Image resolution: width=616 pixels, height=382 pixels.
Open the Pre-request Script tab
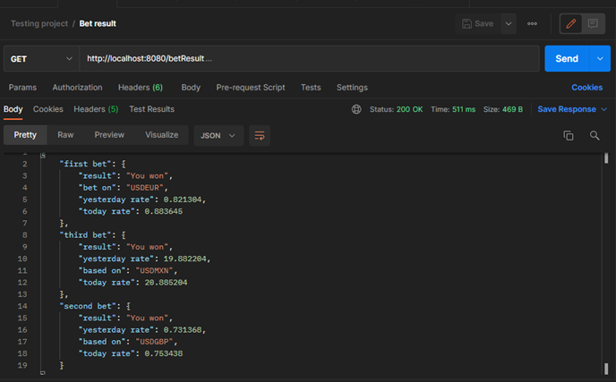click(251, 87)
